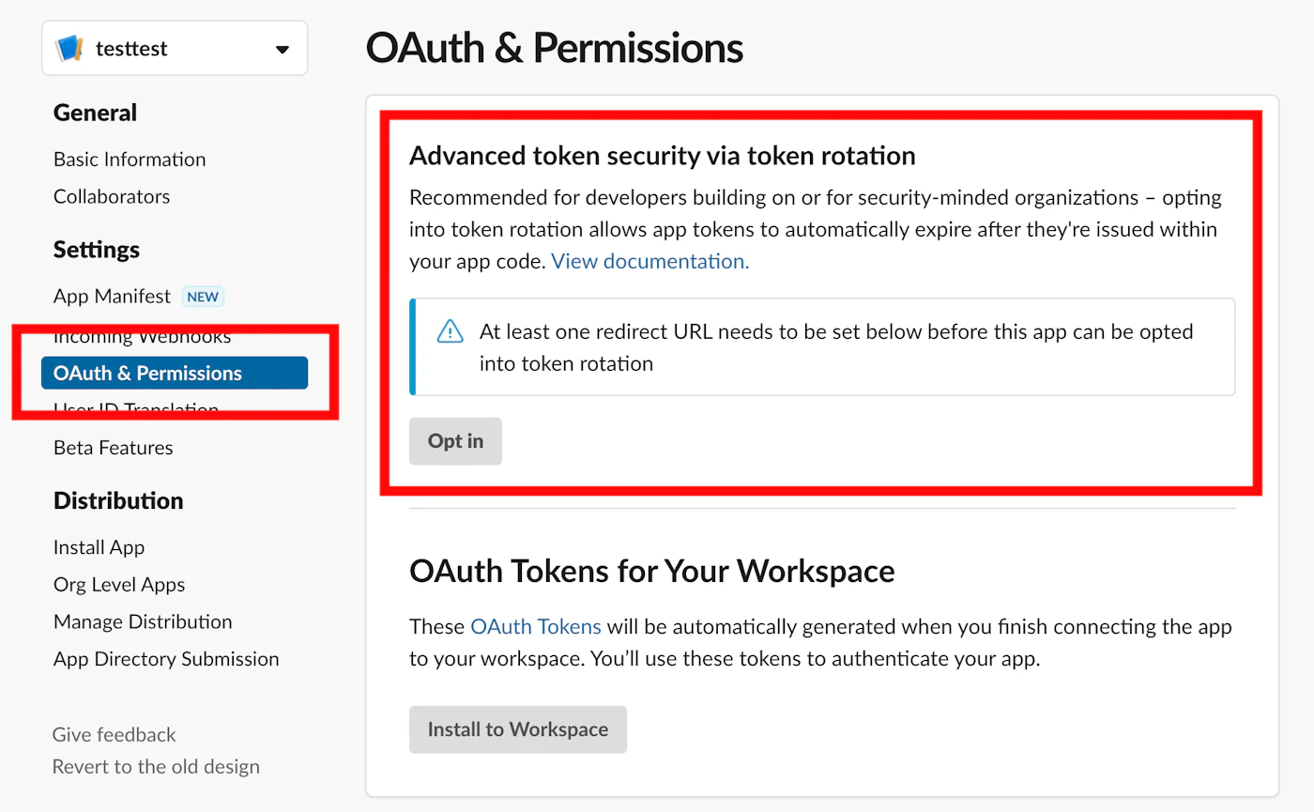The width and height of the screenshot is (1314, 812).
Task: Go to Manage Distribution
Action: [x=143, y=622]
